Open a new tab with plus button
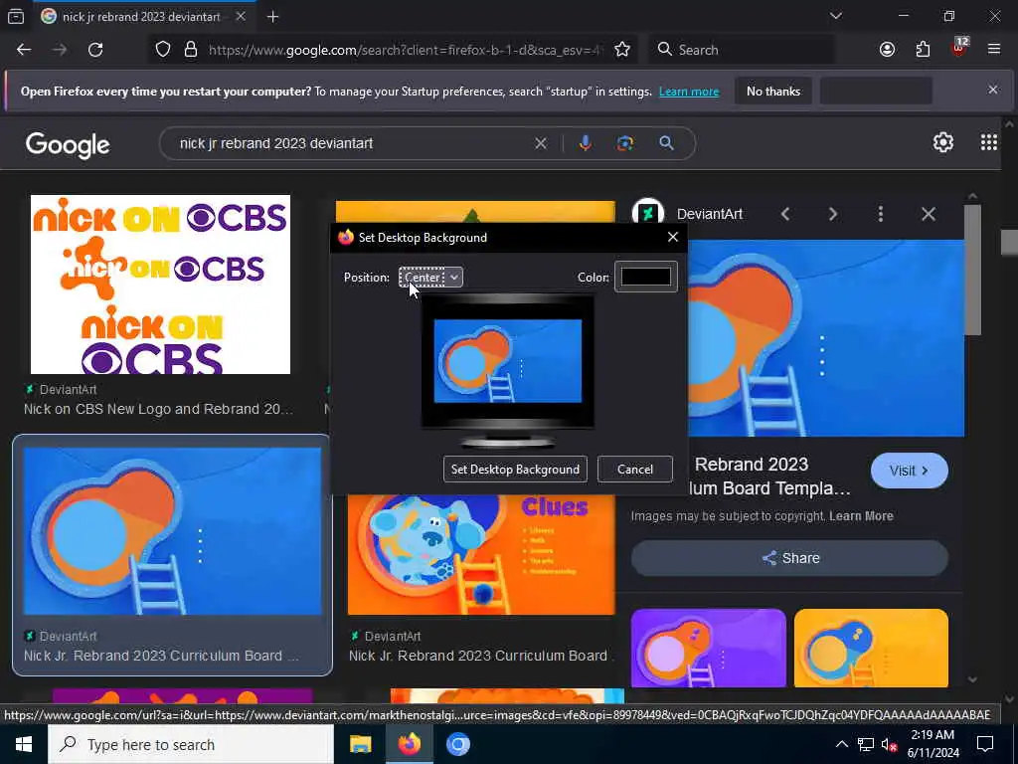The image size is (1018, 764). (272, 17)
